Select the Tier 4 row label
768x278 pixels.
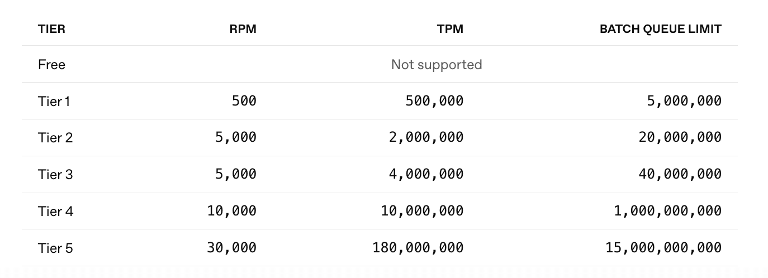(55, 212)
